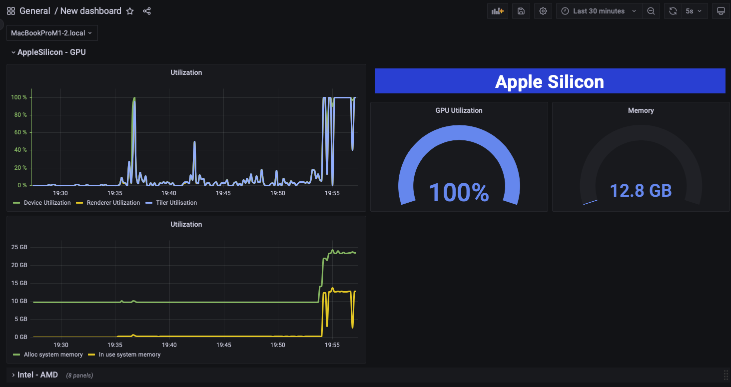Image resolution: width=731 pixels, height=387 pixels.
Task: Click the (8 panels) count text
Action: tap(79, 375)
